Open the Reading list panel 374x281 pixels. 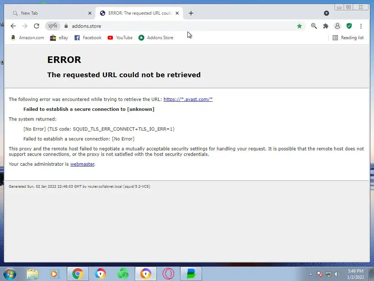pos(348,38)
